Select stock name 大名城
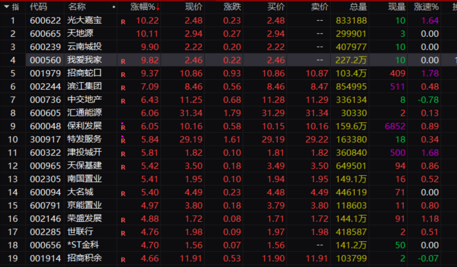 (x=80, y=192)
